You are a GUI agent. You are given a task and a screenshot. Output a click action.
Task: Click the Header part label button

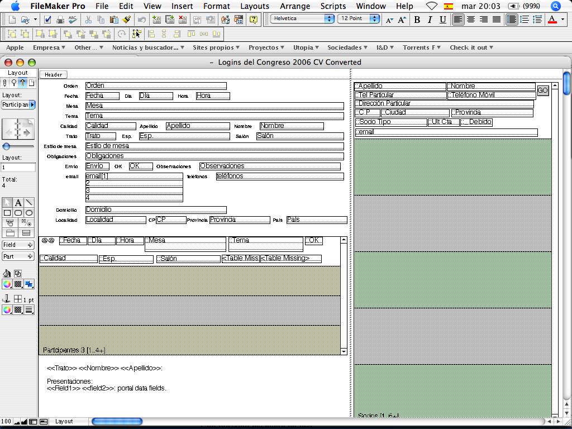coord(54,74)
